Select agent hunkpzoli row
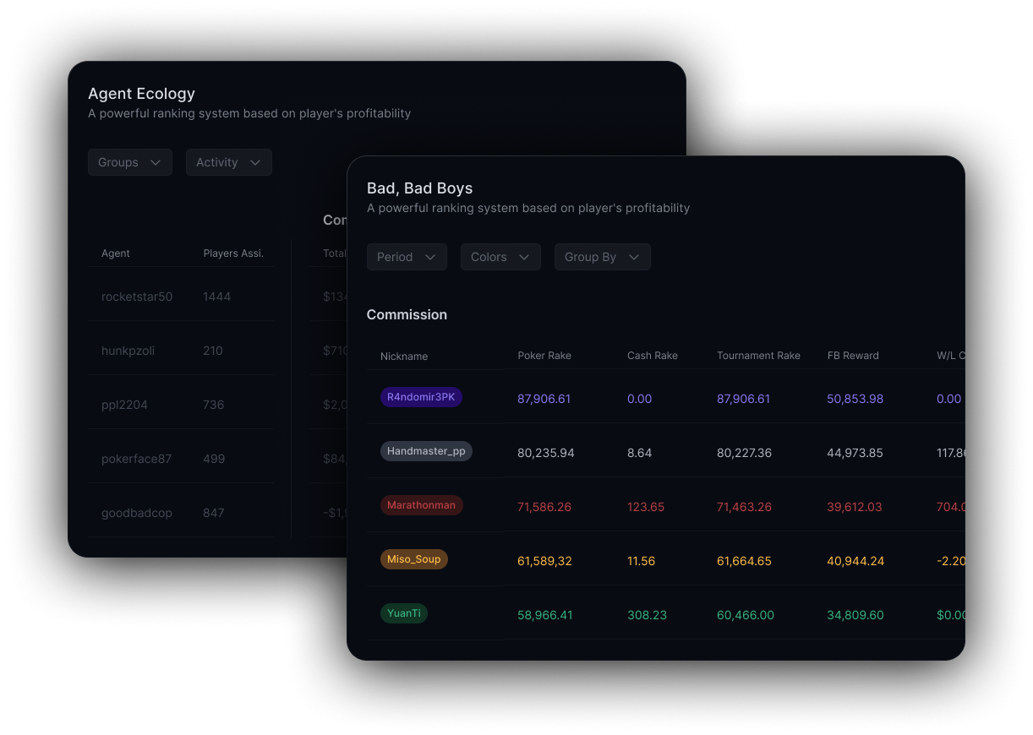Screen dimensions: 1033x735 coord(128,351)
